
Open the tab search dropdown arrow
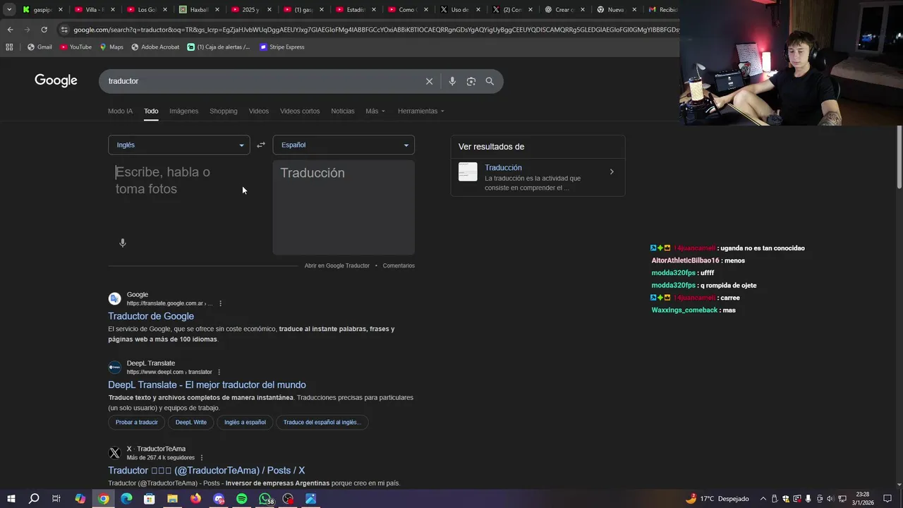(9, 10)
